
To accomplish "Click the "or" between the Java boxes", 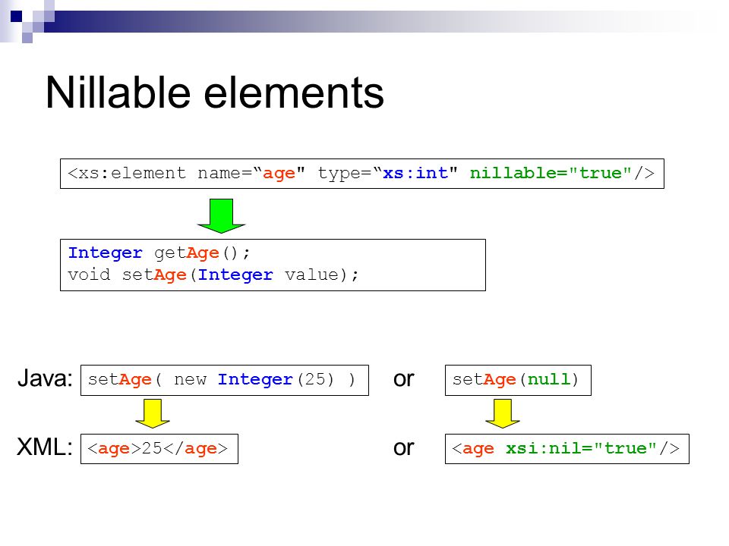I will pyautogui.click(x=403, y=380).
